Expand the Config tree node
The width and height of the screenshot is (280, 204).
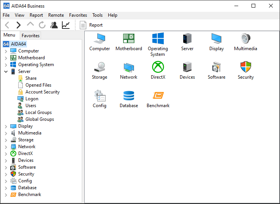[x=6, y=181]
